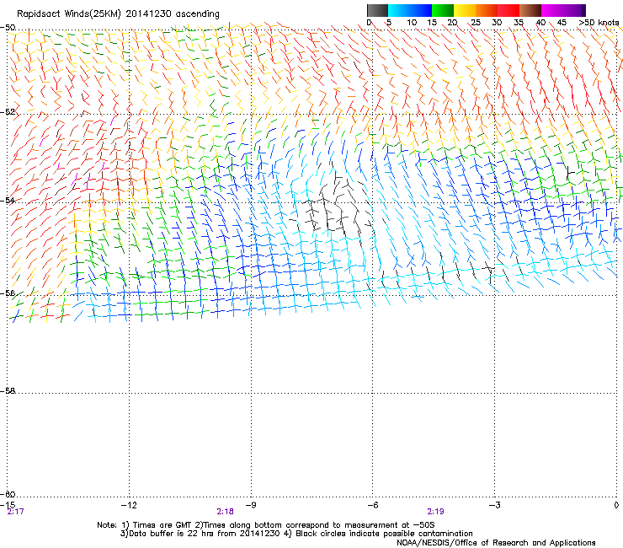Image resolution: width=623 pixels, height=548 pixels.
Task: Click the magenta 40-45 knots legend swatch
Action: coord(552,10)
